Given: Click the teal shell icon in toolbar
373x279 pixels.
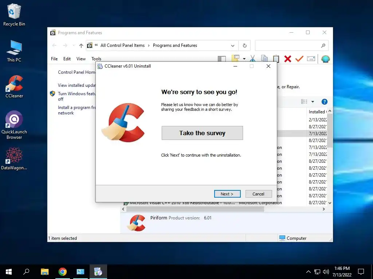Looking at the screenshot, I should 325,59.
